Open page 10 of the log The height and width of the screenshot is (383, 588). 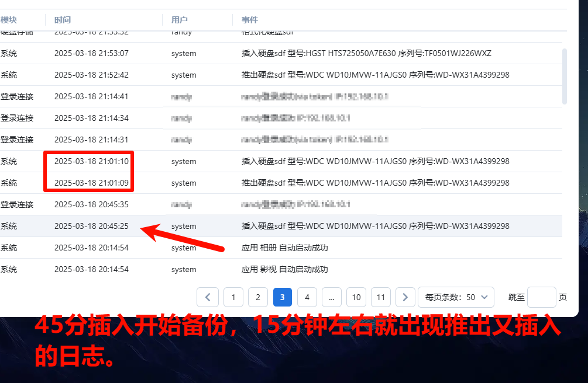[356, 297]
